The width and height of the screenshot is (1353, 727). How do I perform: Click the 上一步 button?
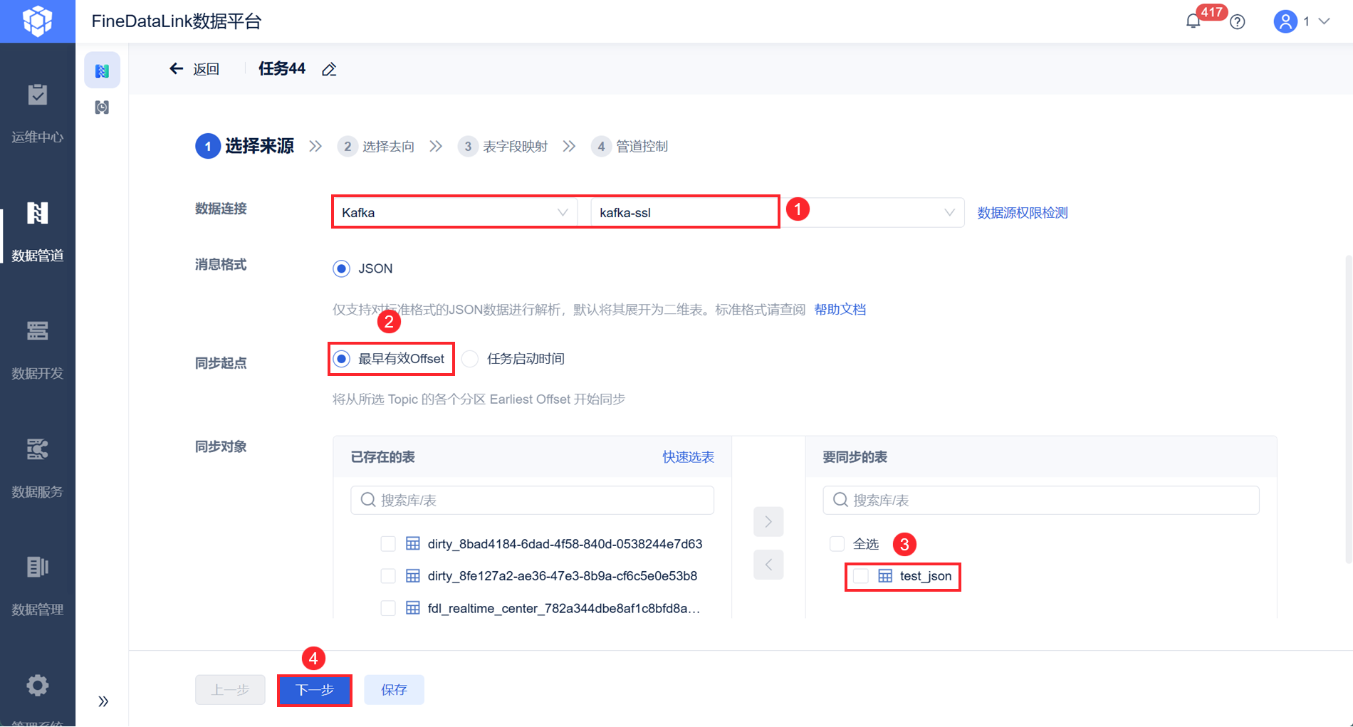(230, 690)
